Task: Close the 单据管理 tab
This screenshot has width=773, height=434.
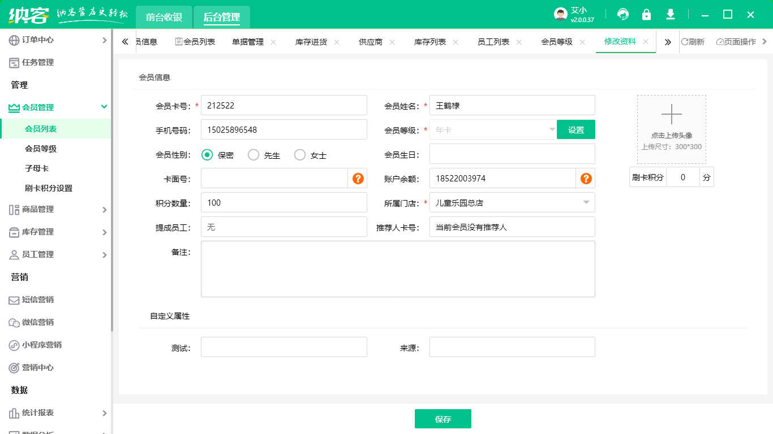Action: coord(273,42)
